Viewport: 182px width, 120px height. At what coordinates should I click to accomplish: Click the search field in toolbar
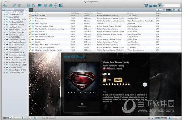pyautogui.click(x=171, y=5)
